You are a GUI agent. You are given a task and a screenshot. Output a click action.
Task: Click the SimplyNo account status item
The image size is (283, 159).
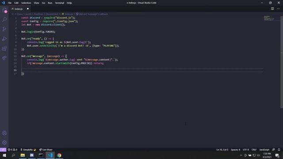point(28,150)
